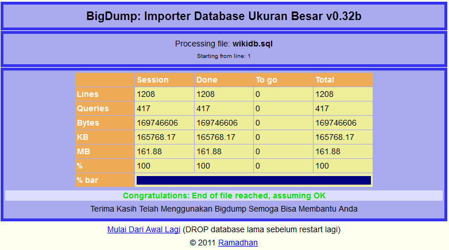Click the 'Mulai Dari Awal Lagi' link
The width and height of the screenshot is (449, 250).
point(144,229)
